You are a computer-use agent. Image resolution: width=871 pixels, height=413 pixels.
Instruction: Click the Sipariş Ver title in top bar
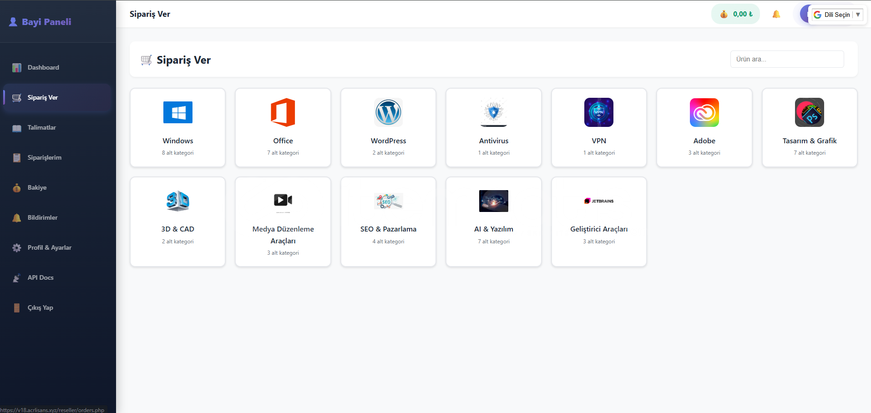(150, 14)
